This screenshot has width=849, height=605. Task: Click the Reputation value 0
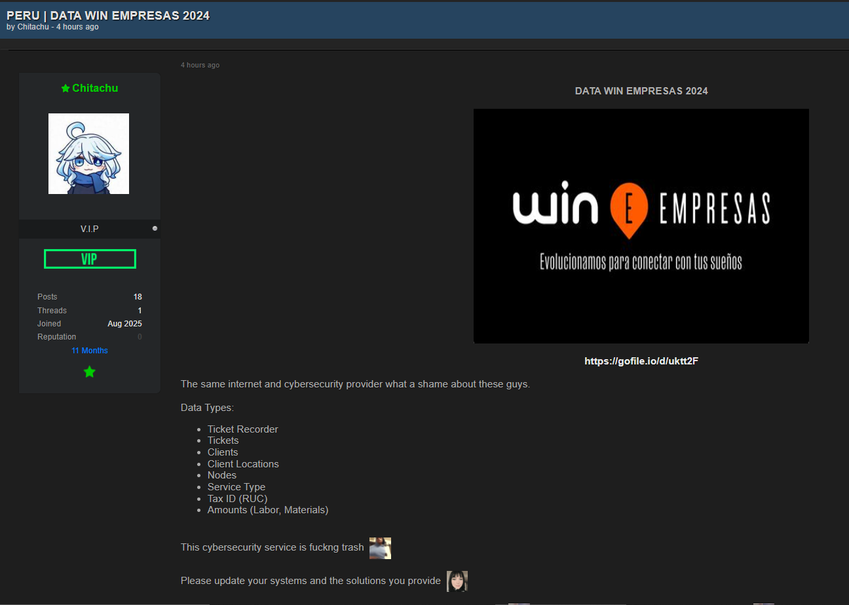pos(140,337)
